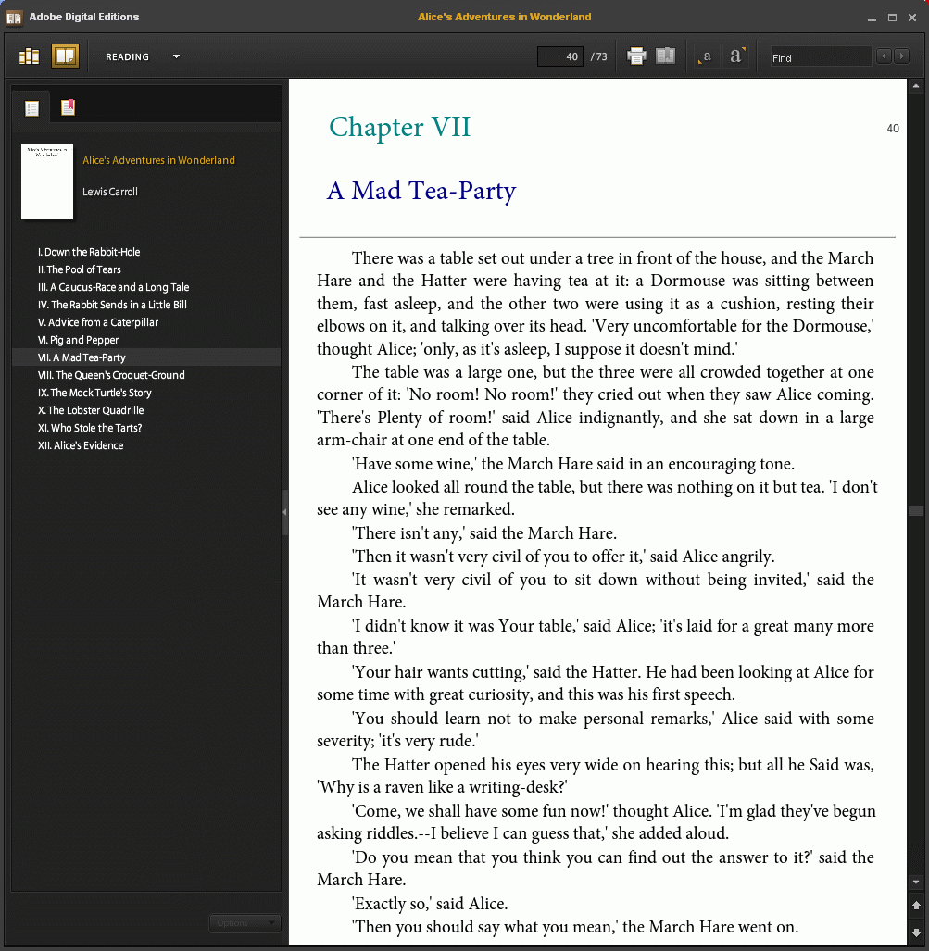Go to 'III. A Caucus-Race and a Long Tale'
The width and height of the screenshot is (929, 951).
[114, 287]
